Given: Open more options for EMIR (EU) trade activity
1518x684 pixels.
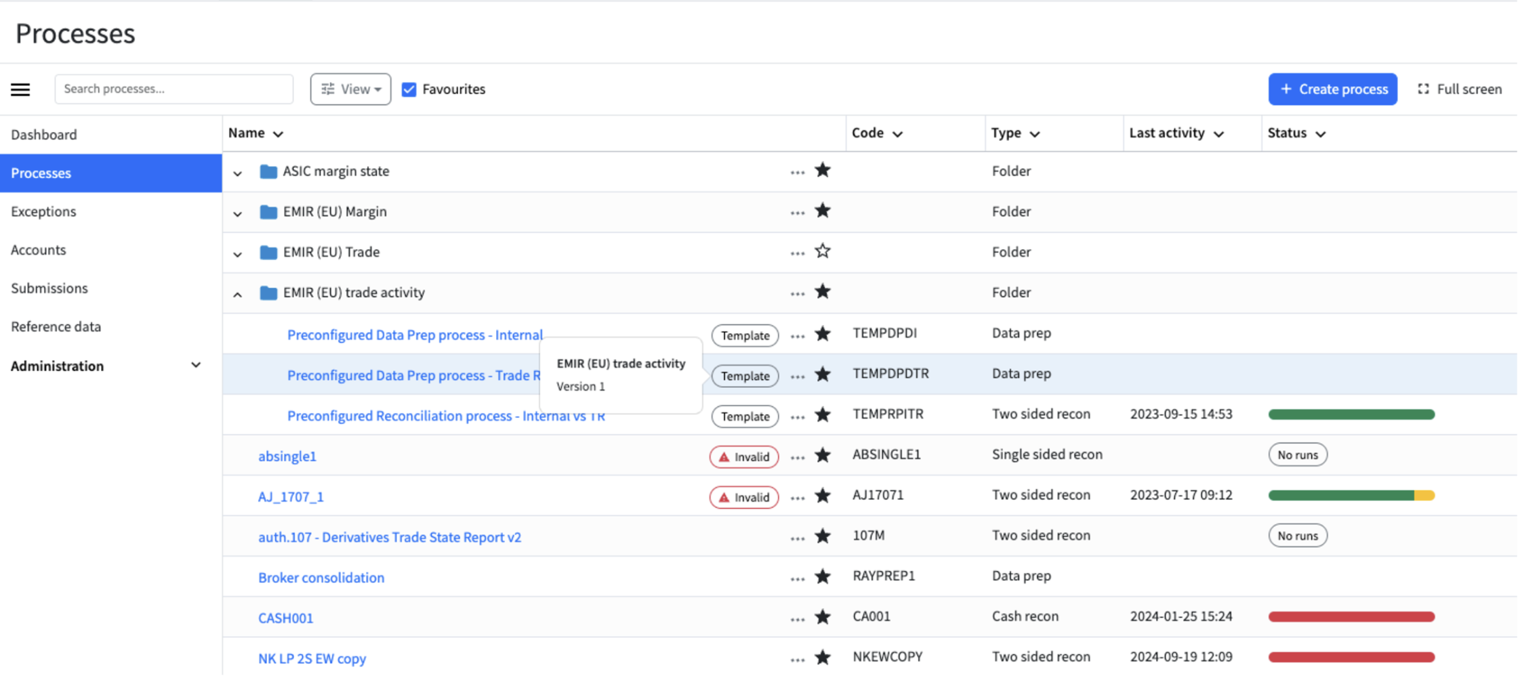Looking at the screenshot, I should click(x=797, y=294).
